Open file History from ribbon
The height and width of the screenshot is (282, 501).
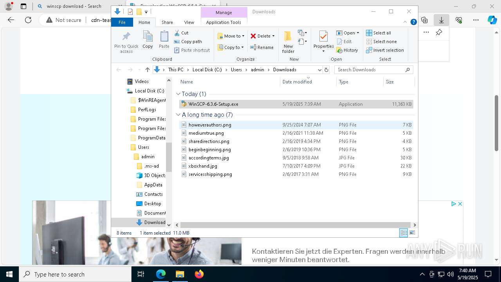pos(347,50)
